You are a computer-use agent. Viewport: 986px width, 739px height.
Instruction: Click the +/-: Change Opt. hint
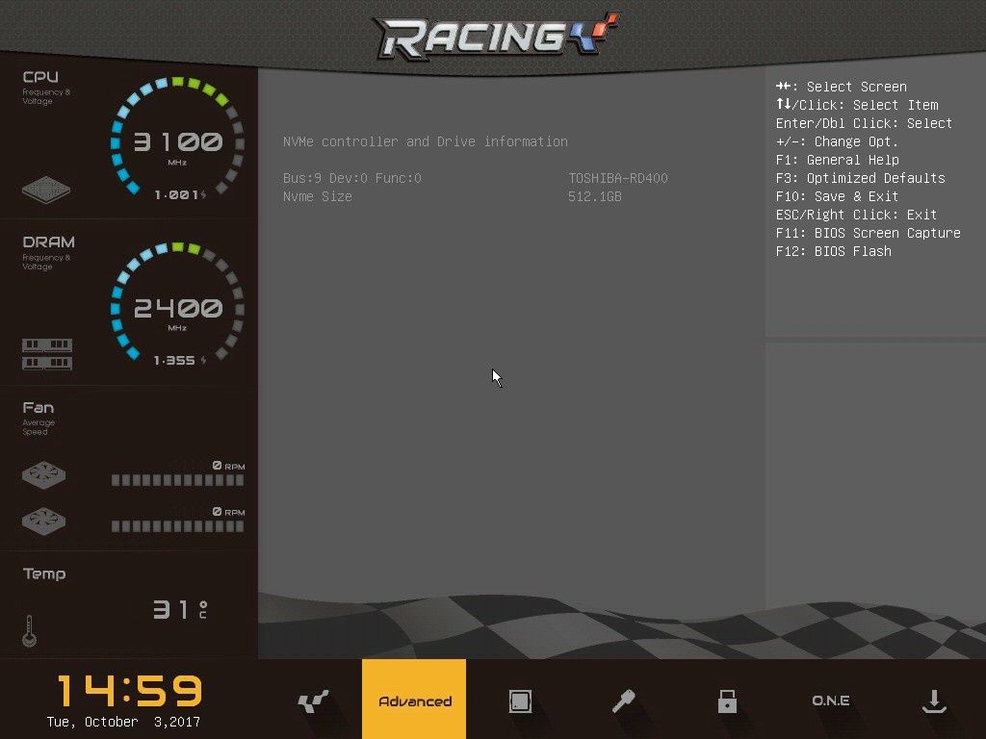(837, 141)
